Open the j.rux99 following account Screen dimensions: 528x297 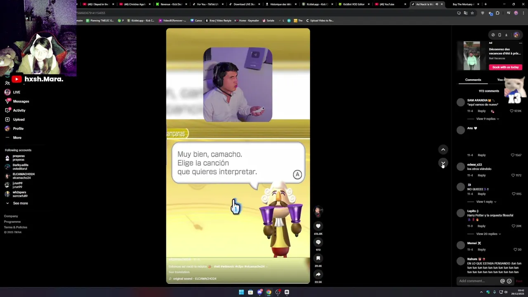pyautogui.click(x=14, y=185)
